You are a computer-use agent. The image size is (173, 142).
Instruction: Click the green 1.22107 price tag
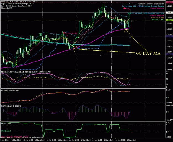(x=169, y=20)
